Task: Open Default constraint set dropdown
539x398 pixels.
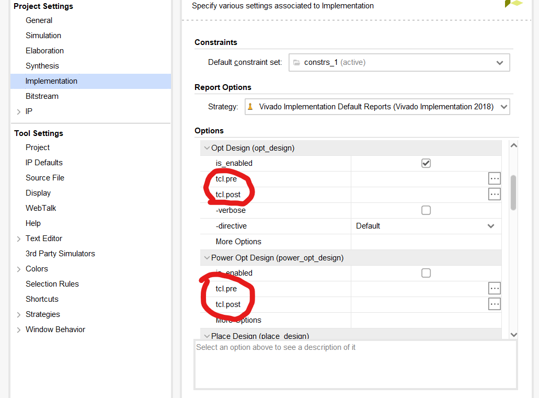Action: [x=399, y=63]
